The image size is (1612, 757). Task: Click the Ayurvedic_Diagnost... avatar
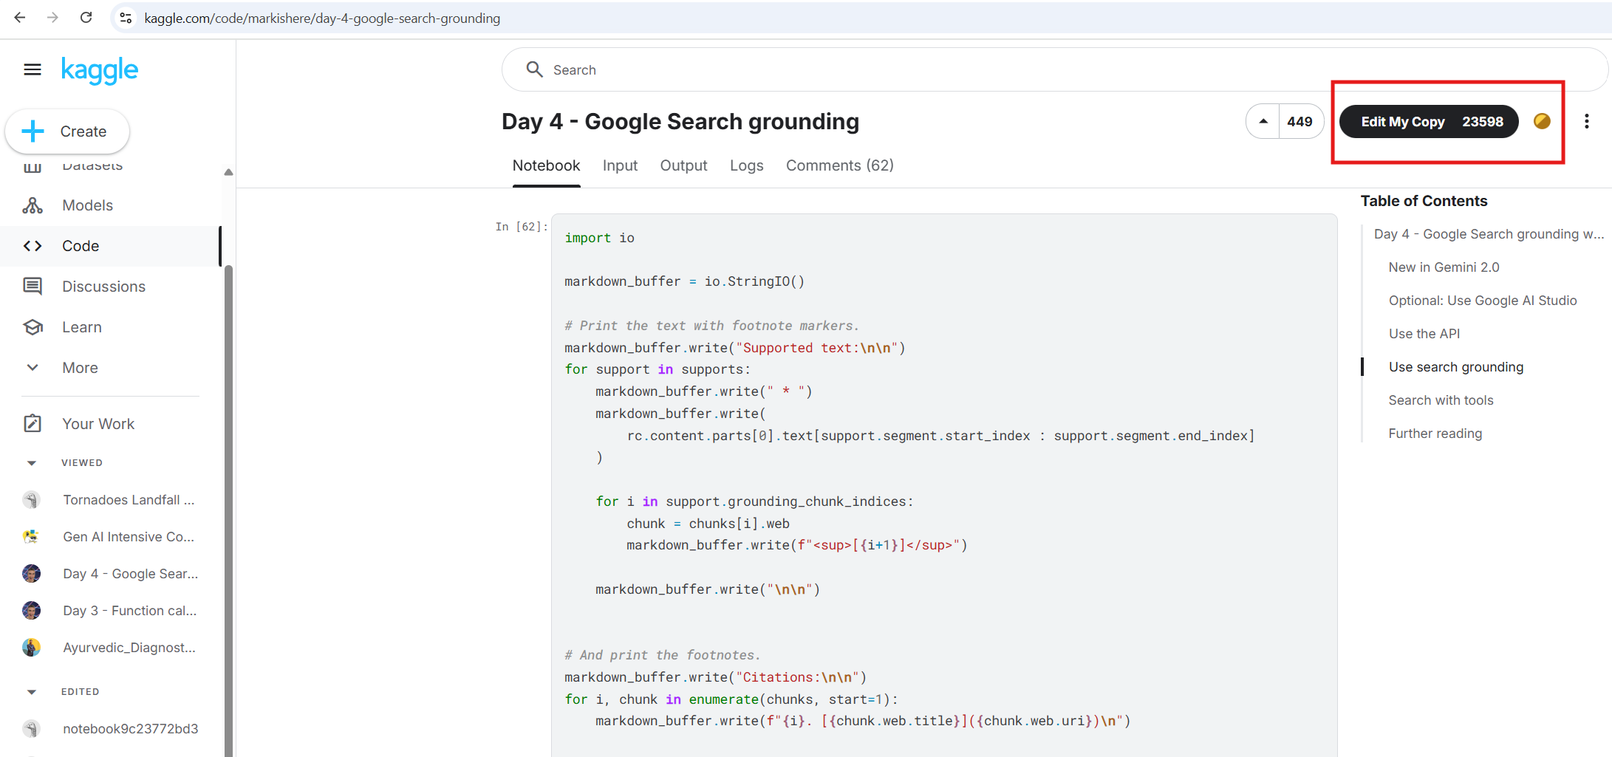pyautogui.click(x=31, y=648)
